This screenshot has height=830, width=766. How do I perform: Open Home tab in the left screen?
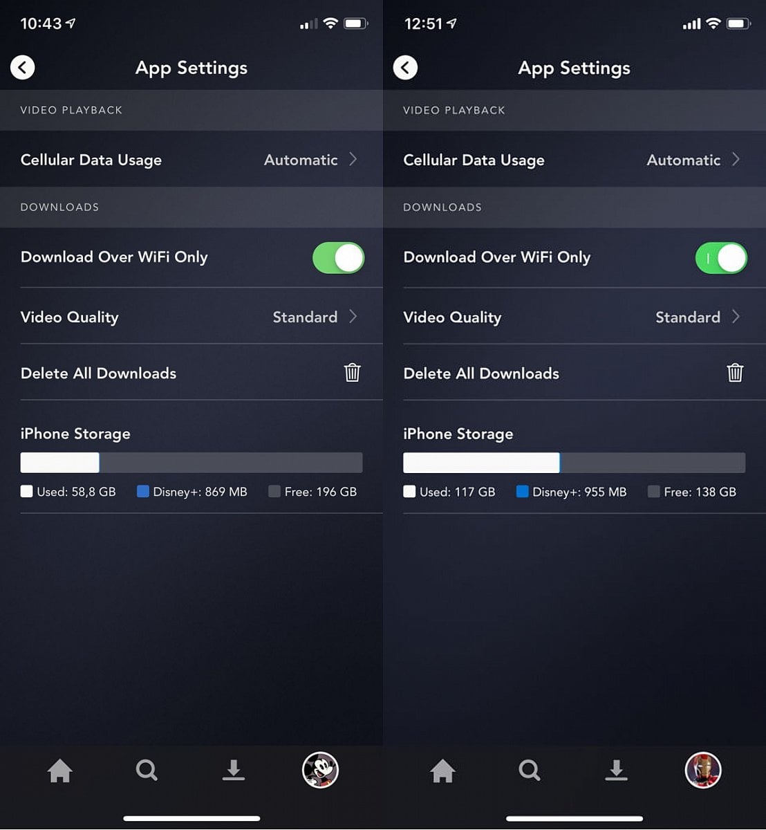coord(60,770)
